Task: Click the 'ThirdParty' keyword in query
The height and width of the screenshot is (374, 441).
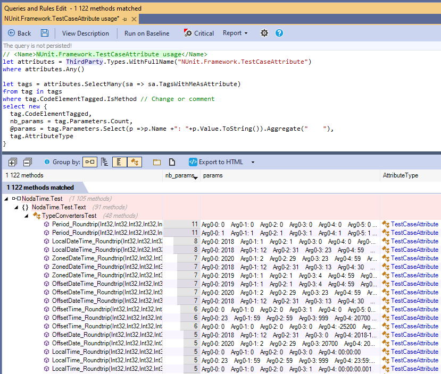Action: coord(85,62)
